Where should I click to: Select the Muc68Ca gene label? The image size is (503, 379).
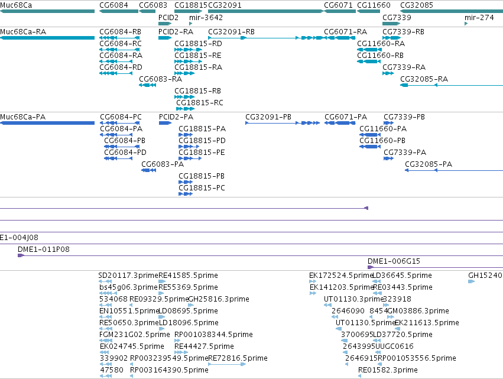tap(16, 5)
